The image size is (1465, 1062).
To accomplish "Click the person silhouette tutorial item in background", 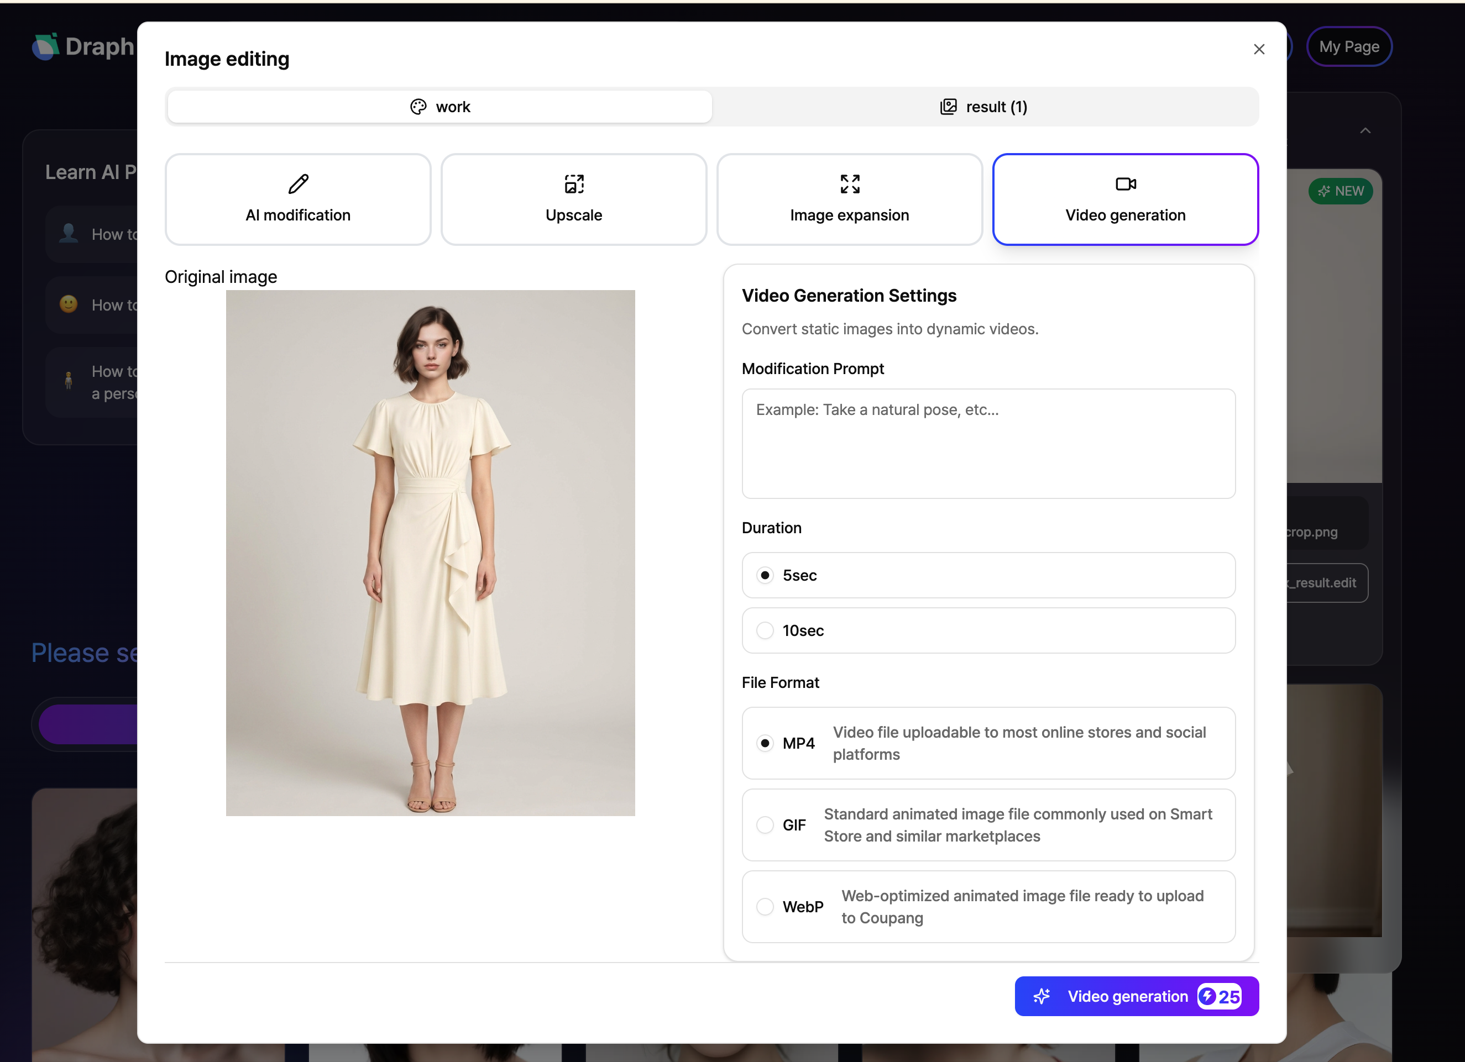I will (x=91, y=234).
